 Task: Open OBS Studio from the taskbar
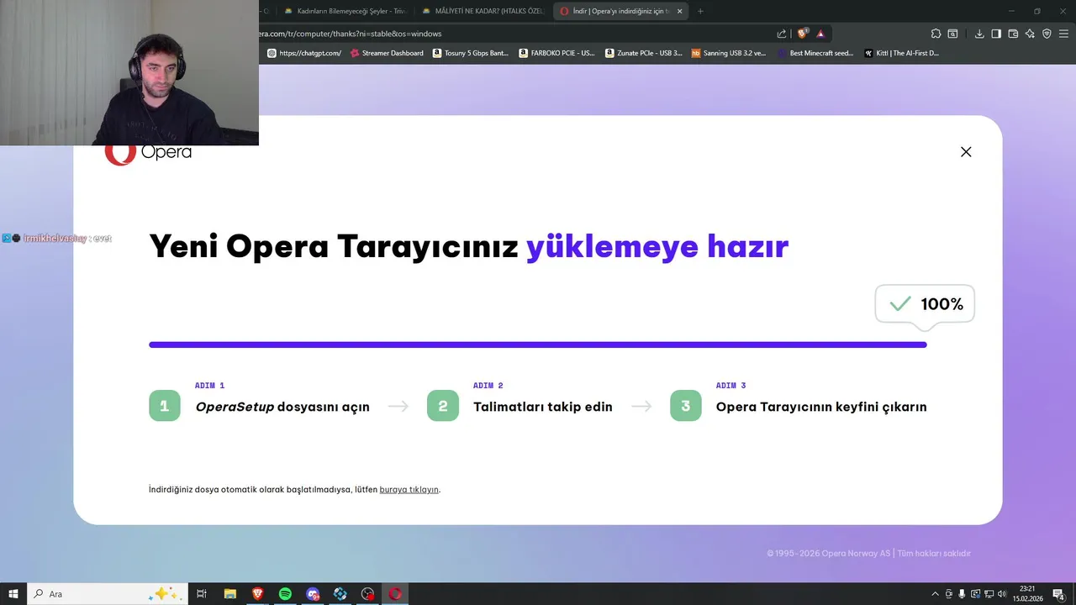(x=368, y=594)
